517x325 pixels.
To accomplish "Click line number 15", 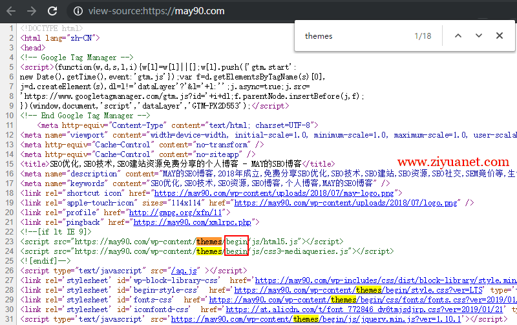I will pyautogui.click(x=10, y=164).
